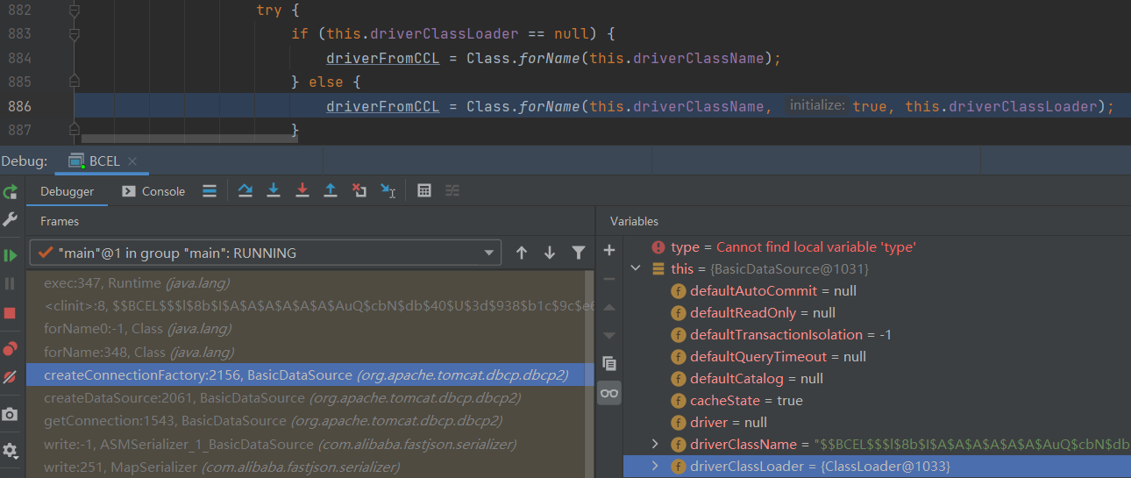Expand the driverClassName variable
The image size is (1131, 478).
point(654,444)
